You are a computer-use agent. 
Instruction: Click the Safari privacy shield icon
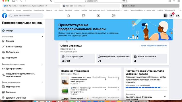51,1
